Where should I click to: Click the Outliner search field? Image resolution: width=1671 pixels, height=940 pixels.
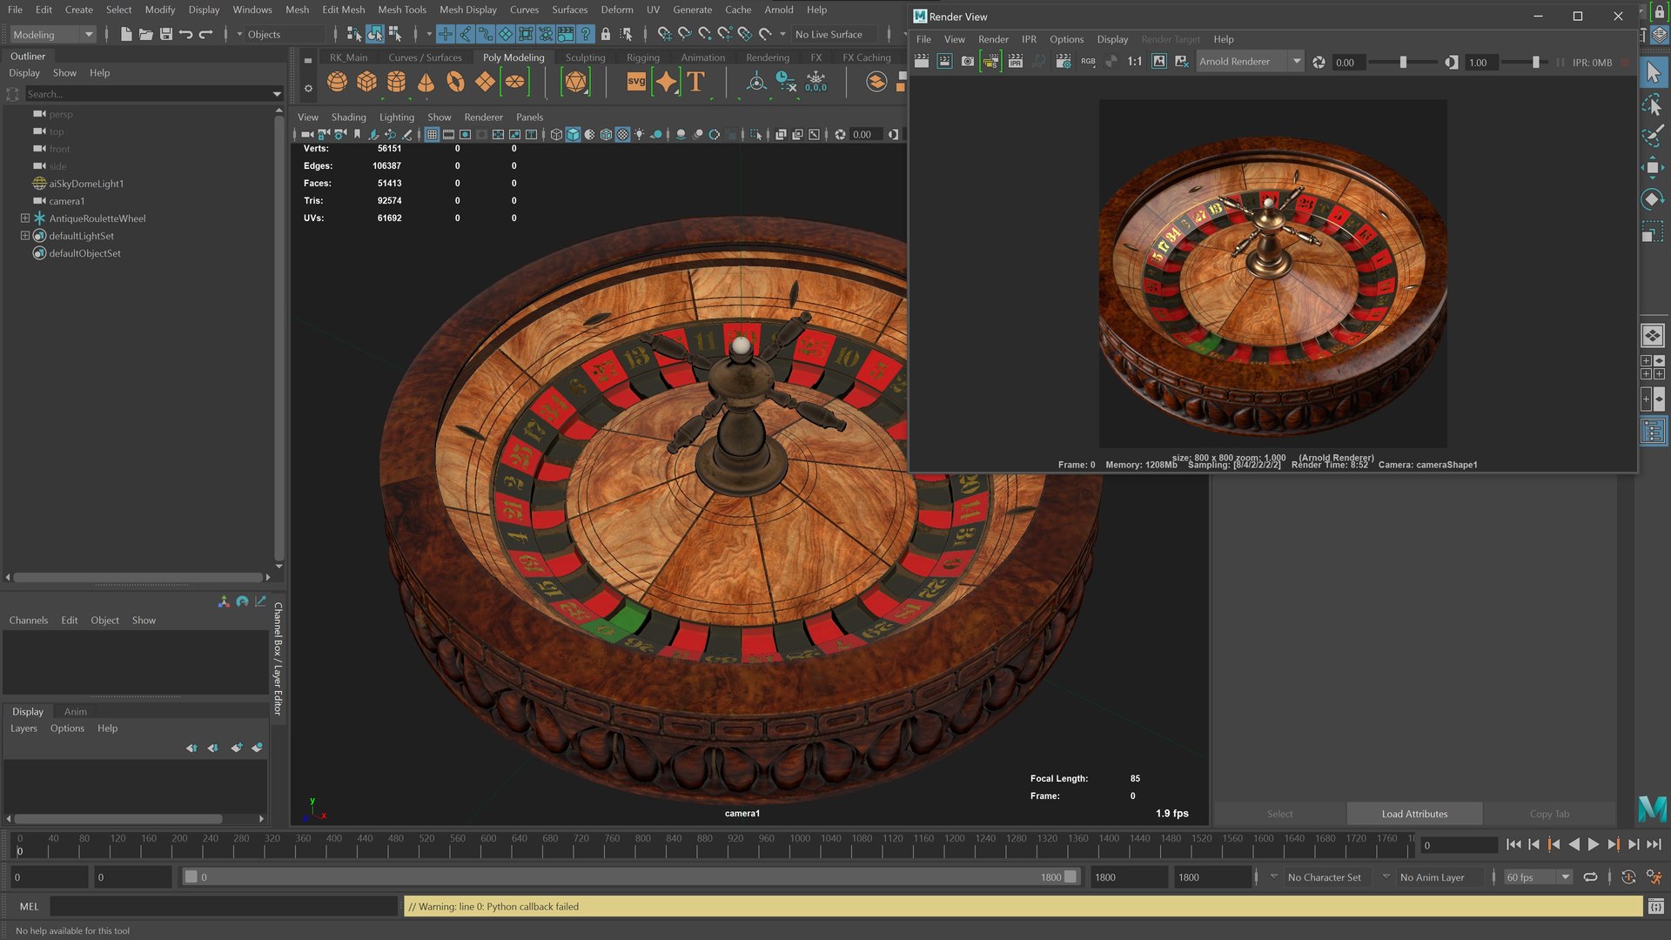148,94
